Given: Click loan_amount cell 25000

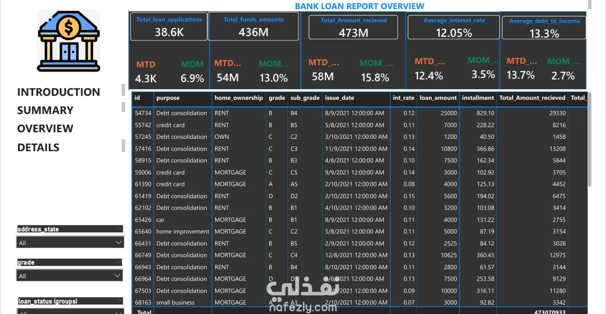Looking at the screenshot, I should click(449, 113).
